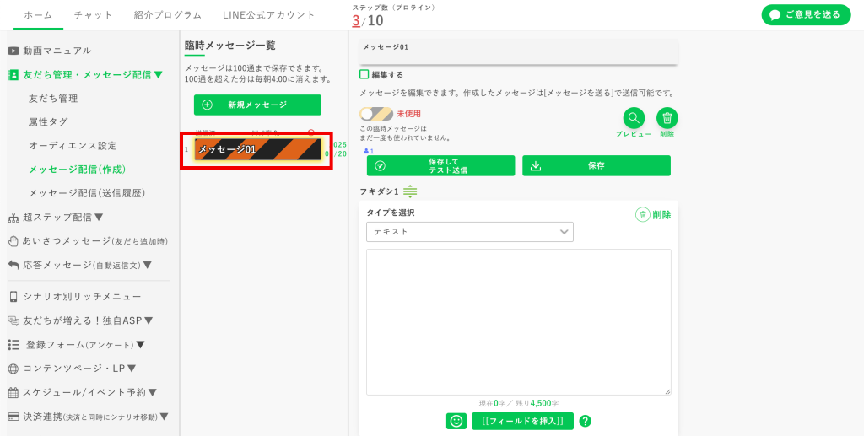This screenshot has width=864, height=436.
Task: Click the green question mark help icon
Action: coord(586,421)
